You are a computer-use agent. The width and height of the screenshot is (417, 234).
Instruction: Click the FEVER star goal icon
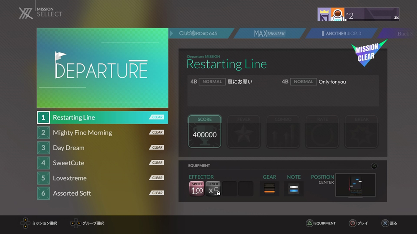244,132
